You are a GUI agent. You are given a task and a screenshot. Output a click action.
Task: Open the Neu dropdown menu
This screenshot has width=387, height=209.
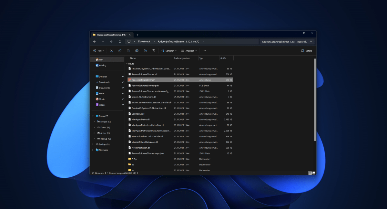[98, 51]
